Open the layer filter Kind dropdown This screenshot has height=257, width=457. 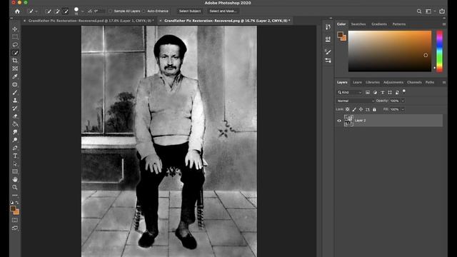point(349,92)
